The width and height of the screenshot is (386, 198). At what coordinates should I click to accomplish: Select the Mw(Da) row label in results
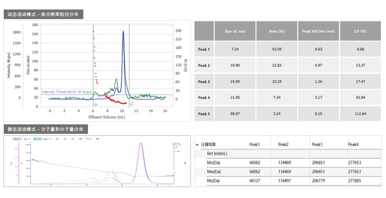(x=214, y=171)
